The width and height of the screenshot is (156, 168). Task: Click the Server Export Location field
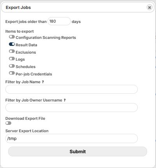(72, 138)
